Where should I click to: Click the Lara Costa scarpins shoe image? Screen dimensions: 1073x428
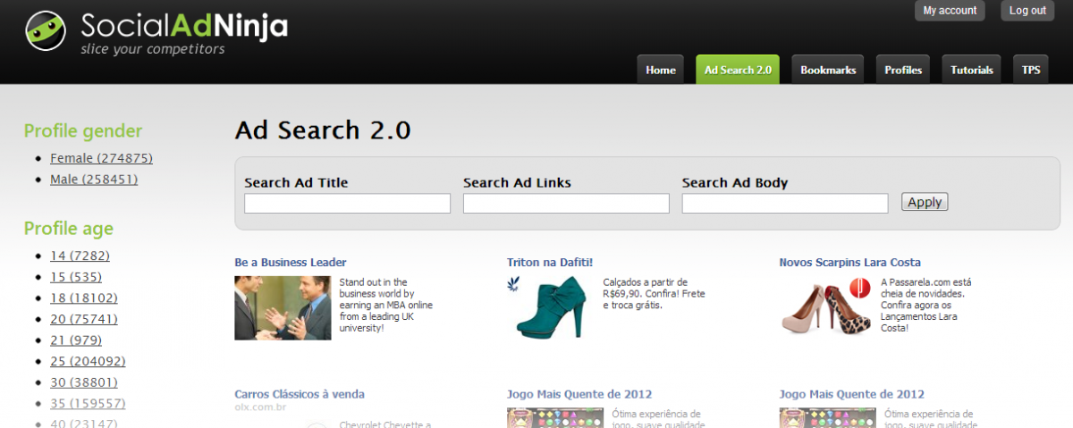click(x=824, y=307)
